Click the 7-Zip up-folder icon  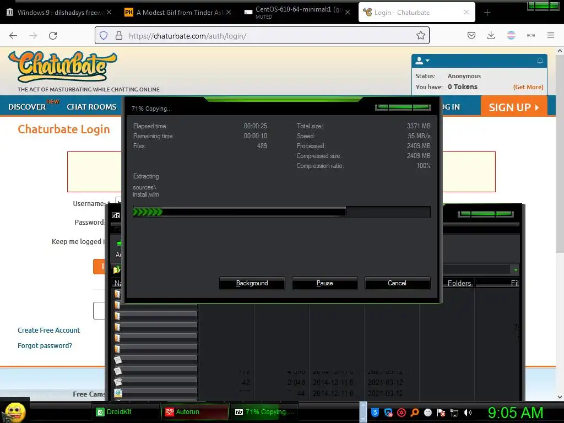coord(117,269)
